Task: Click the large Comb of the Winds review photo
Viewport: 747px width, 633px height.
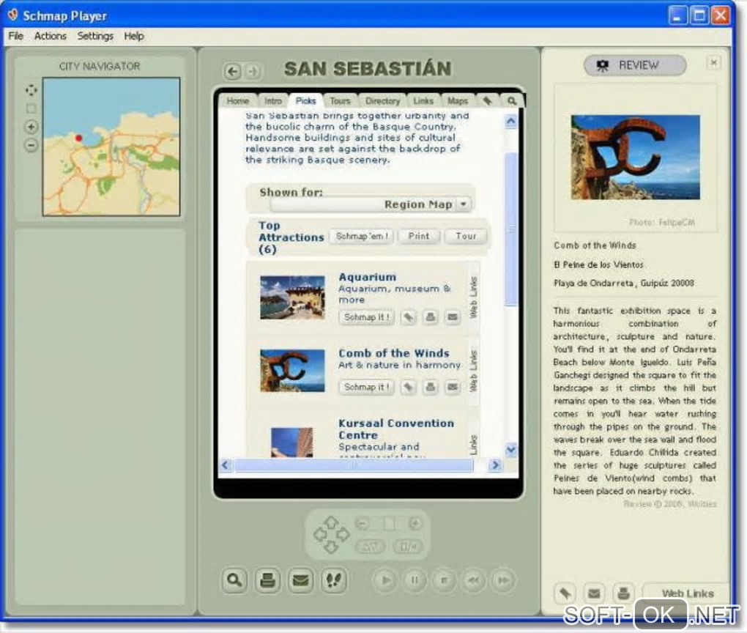Action: coord(636,158)
